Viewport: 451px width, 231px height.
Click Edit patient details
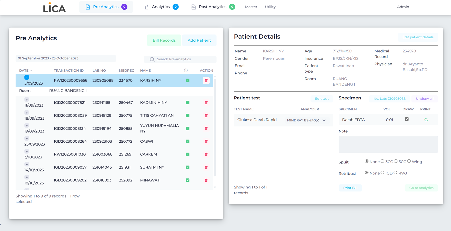(418, 37)
